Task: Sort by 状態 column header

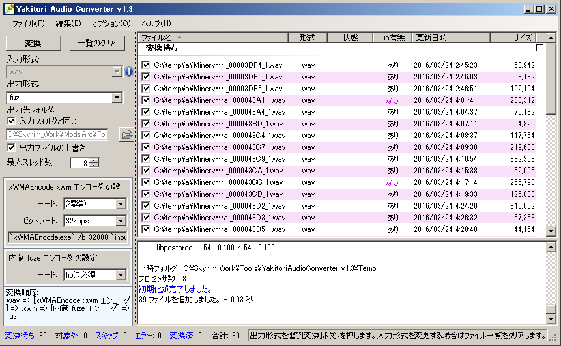Action: point(351,38)
